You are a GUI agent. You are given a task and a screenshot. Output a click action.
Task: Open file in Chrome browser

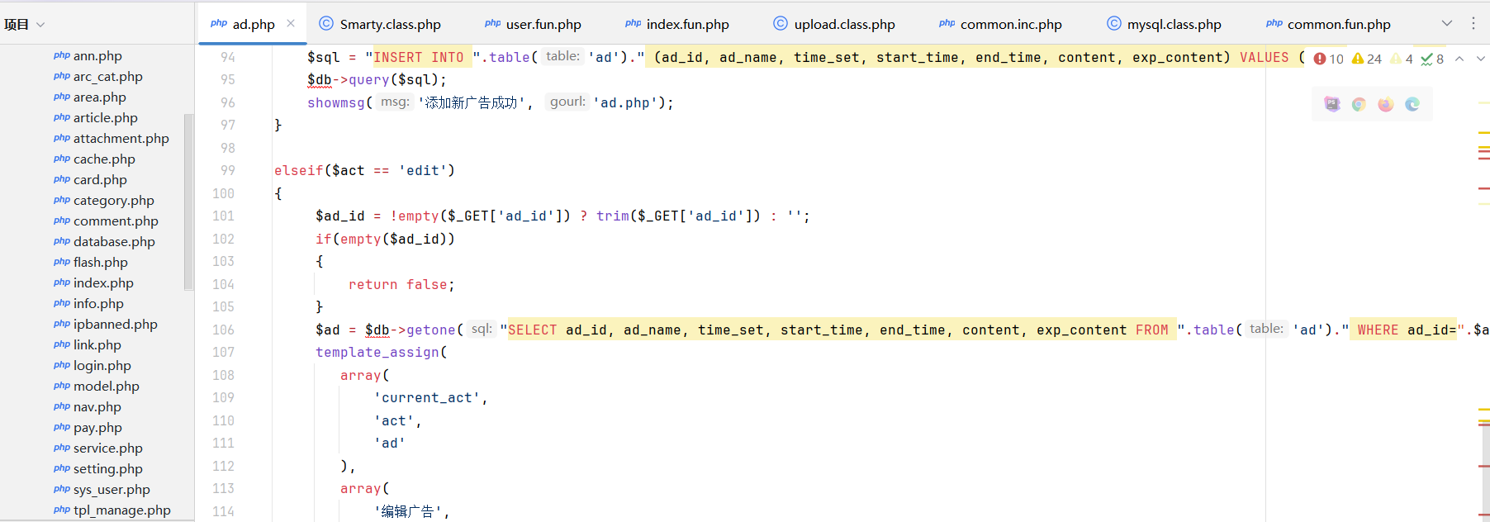pos(1359,104)
